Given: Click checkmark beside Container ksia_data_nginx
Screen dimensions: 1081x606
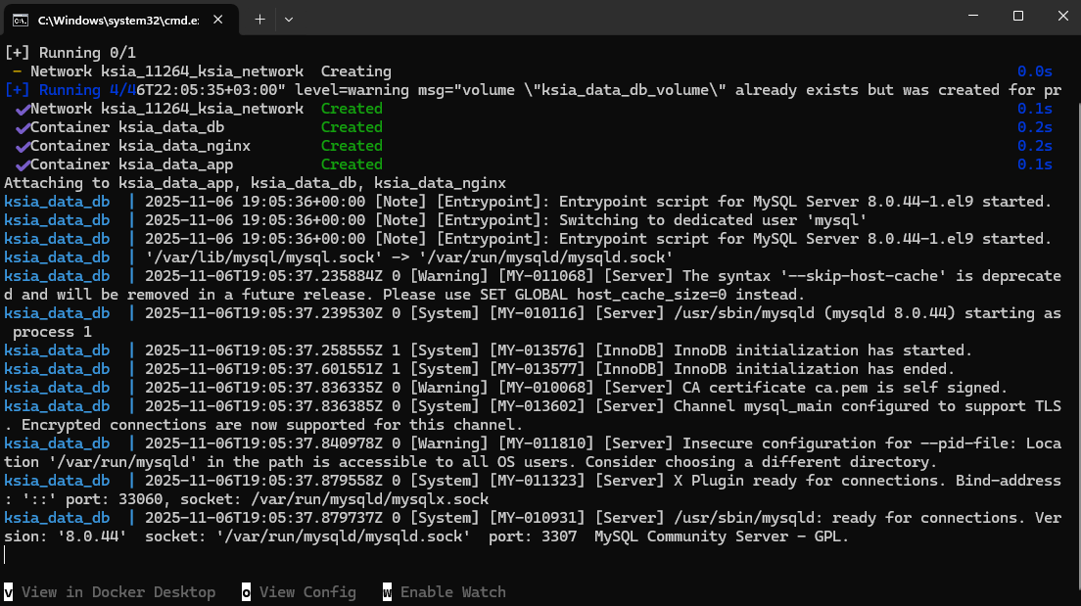Looking at the screenshot, I should [x=23, y=146].
